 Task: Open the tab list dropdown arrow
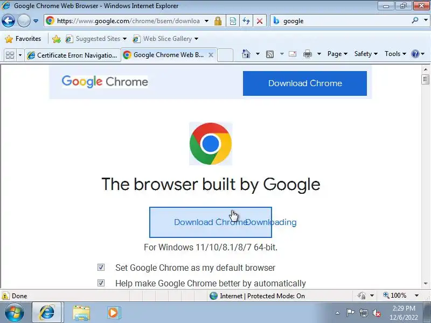(20, 55)
